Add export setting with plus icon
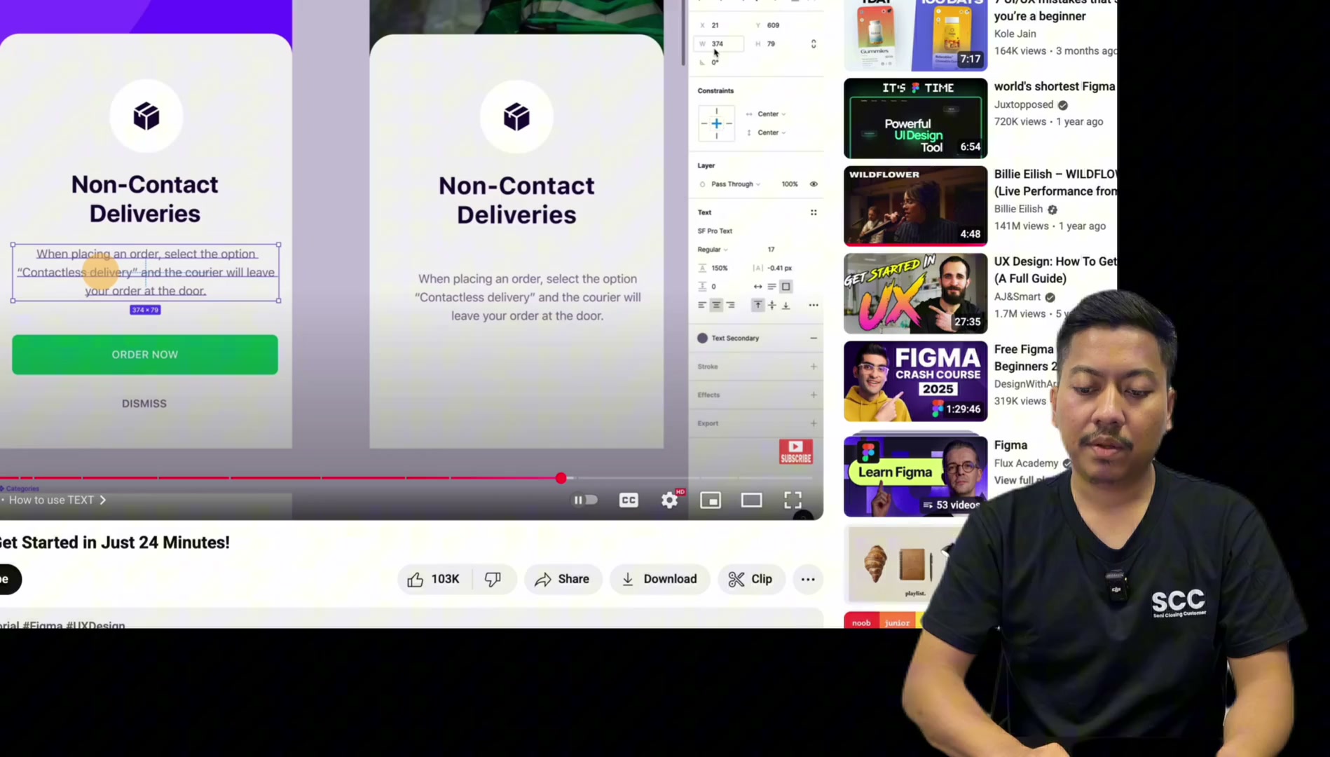The height and width of the screenshot is (757, 1330). point(814,423)
